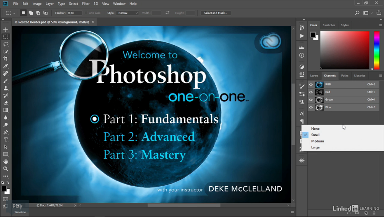Choose Subtract from selection mode button
The height and width of the screenshot is (217, 384).
coord(38,13)
